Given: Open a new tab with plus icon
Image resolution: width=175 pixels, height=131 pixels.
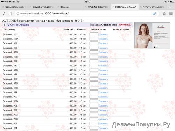Looking at the screenshot, I should click(170, 7).
